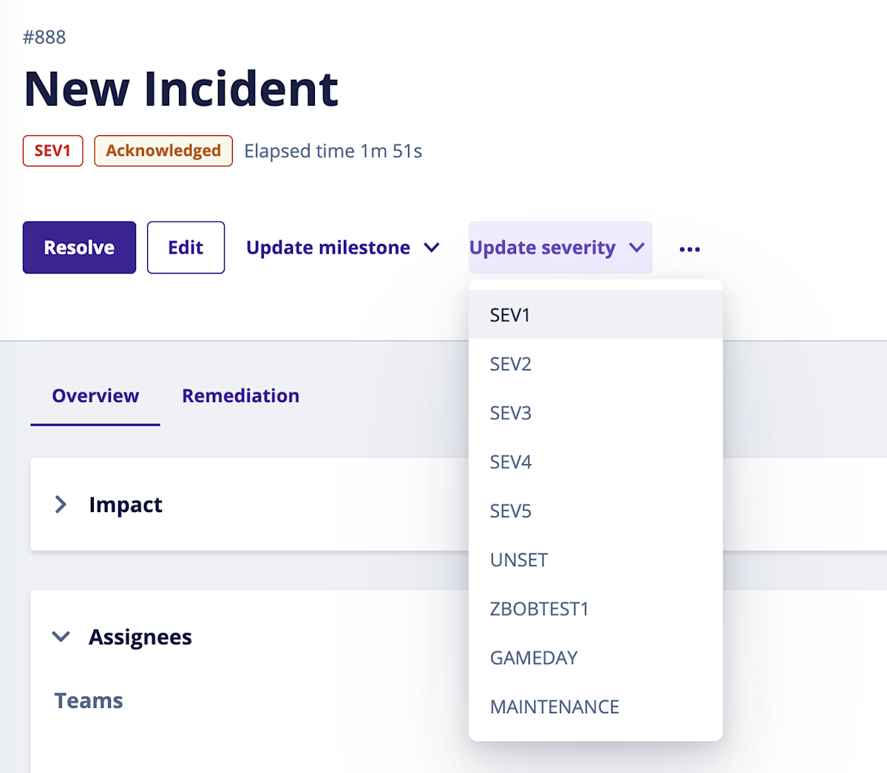Image resolution: width=887 pixels, height=773 pixels.
Task: Choose MAINTENANCE in the severity dropdown
Action: [554, 706]
